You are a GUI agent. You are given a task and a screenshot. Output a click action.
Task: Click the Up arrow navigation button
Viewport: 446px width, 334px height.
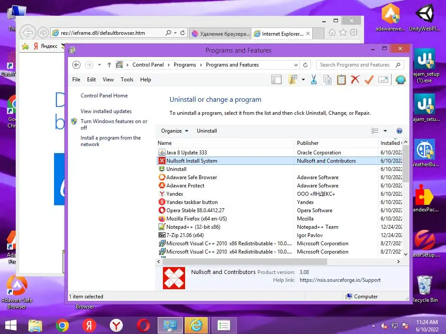point(109,65)
